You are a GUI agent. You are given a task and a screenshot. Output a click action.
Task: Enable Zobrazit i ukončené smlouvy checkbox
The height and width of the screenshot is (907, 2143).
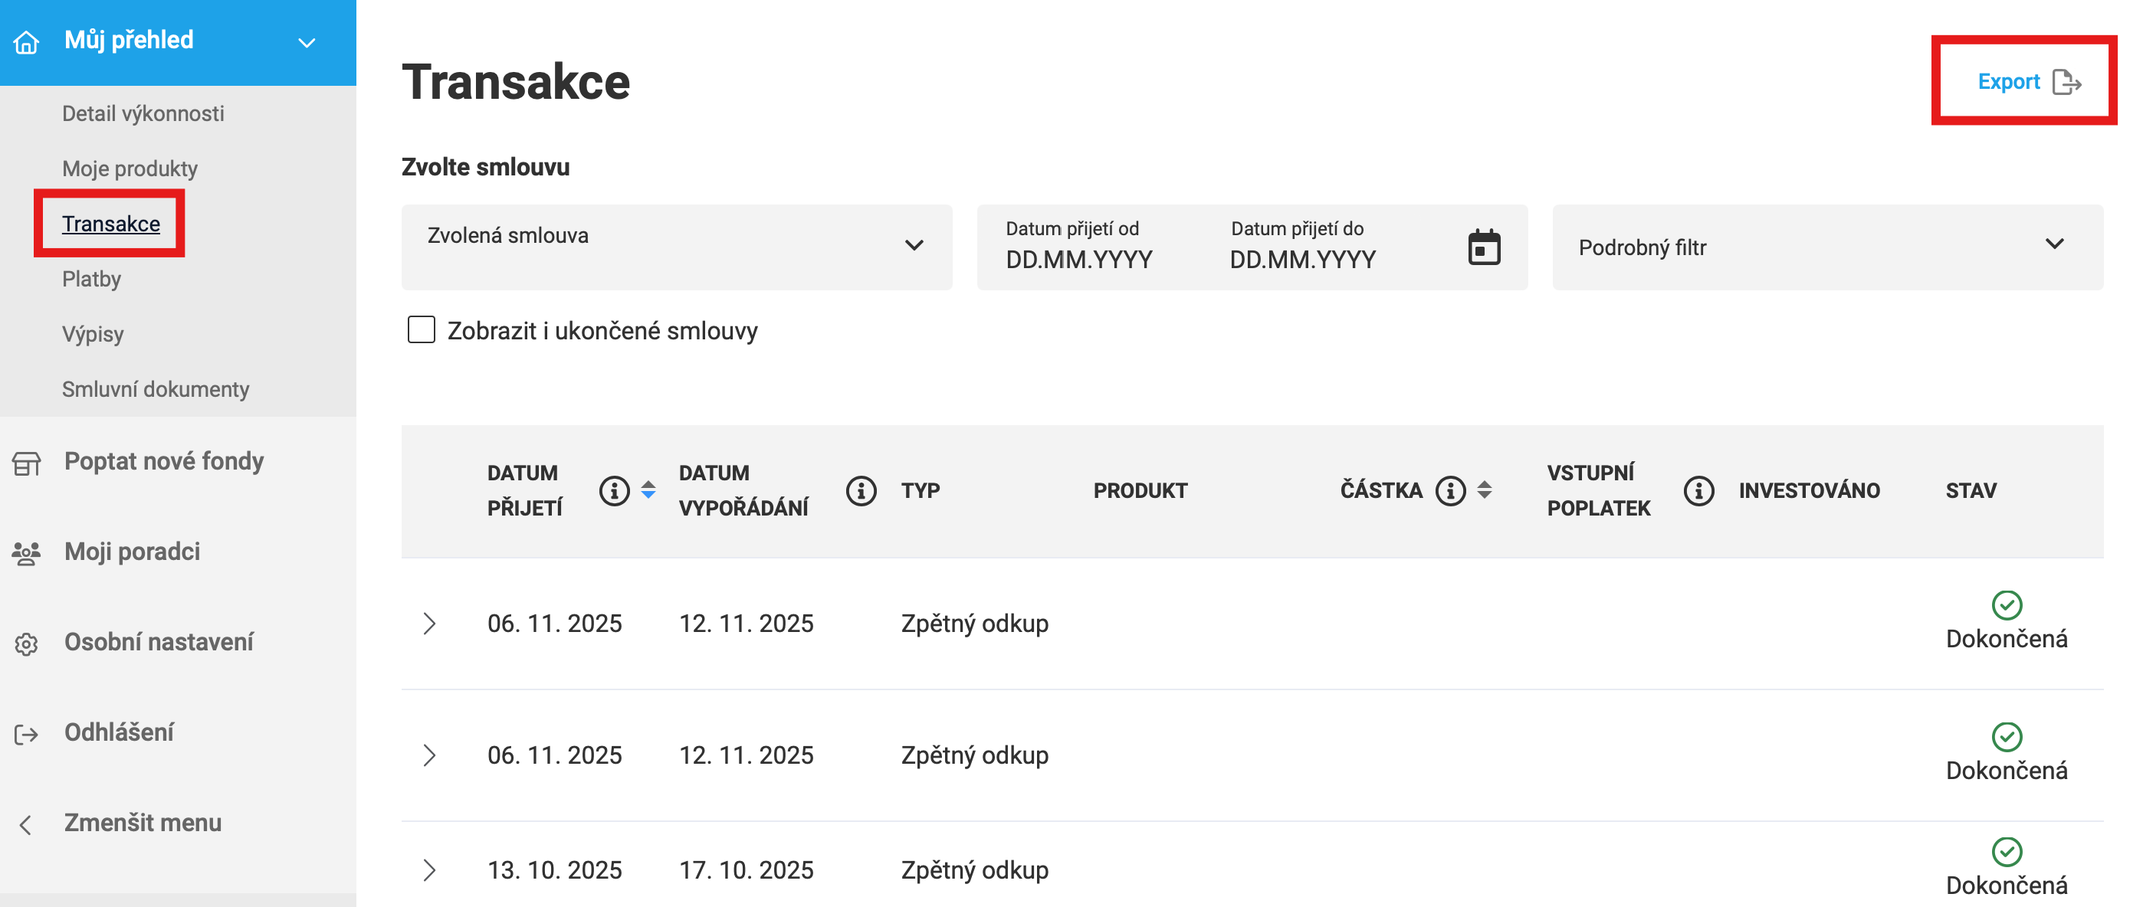click(421, 329)
